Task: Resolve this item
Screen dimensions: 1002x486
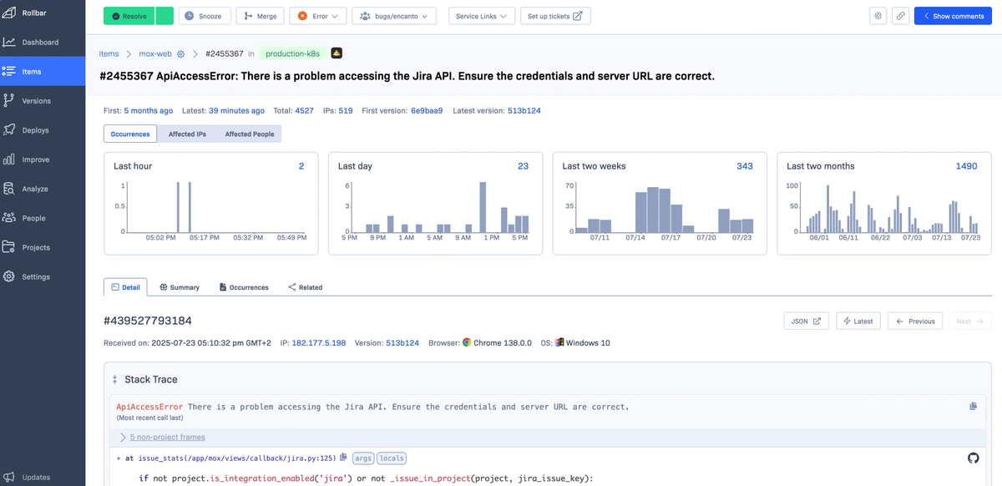Action: [129, 16]
